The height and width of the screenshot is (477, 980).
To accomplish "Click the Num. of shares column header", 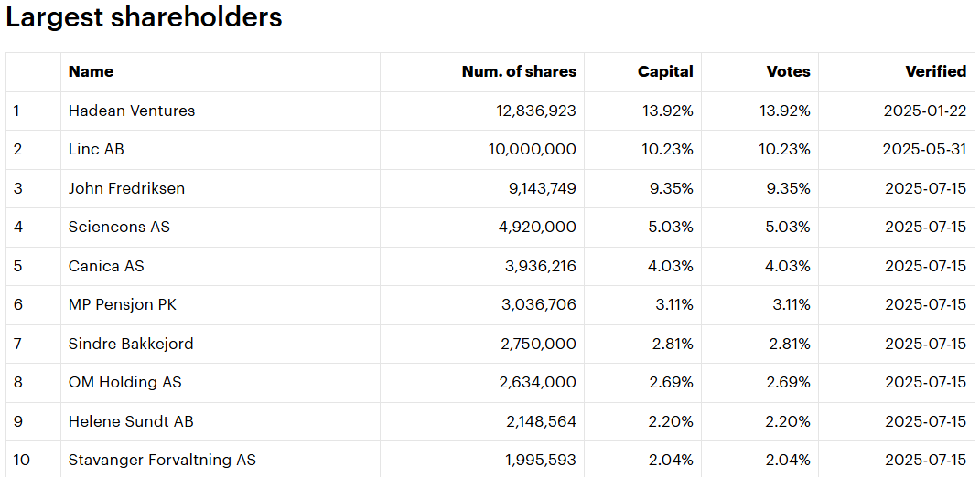I will (519, 72).
